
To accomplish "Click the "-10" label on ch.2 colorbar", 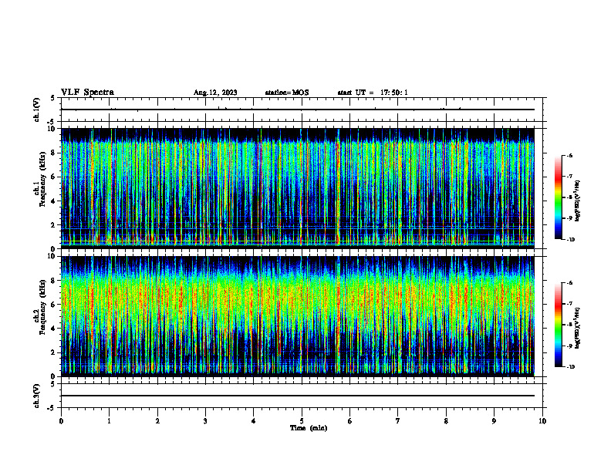I will [570, 367].
